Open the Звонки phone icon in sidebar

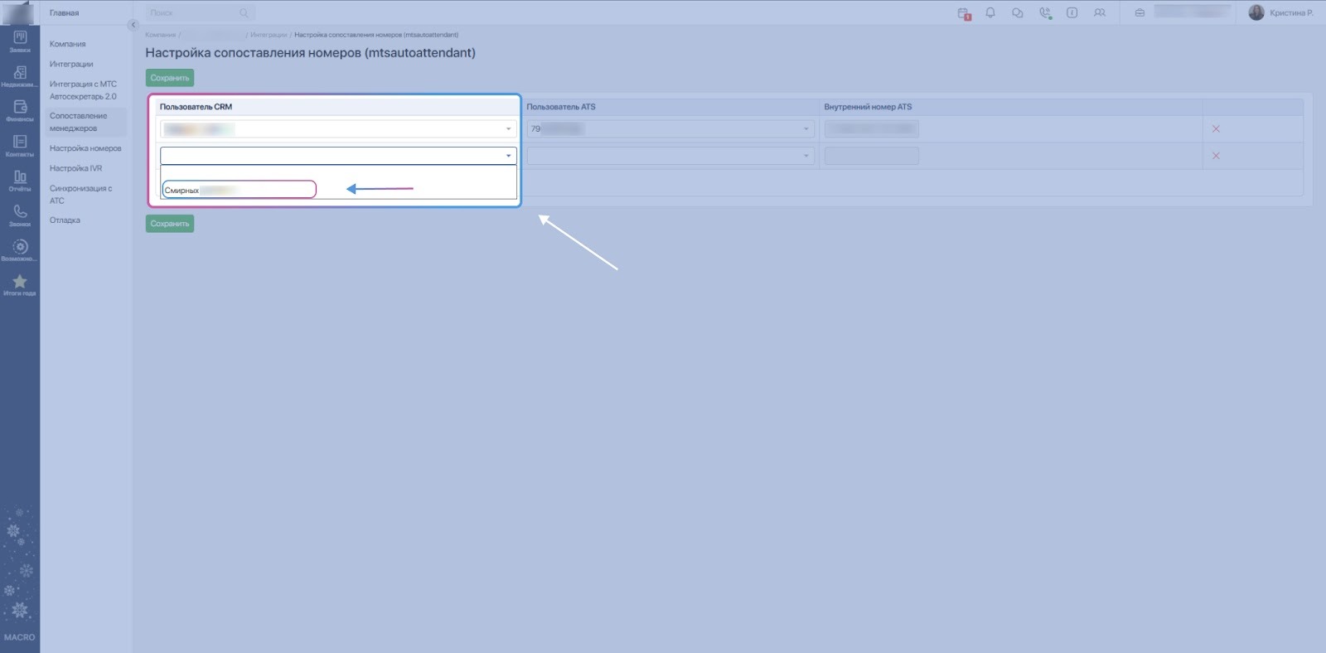pyautogui.click(x=20, y=215)
